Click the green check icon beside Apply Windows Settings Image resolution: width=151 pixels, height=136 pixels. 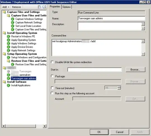(x=8, y=43)
